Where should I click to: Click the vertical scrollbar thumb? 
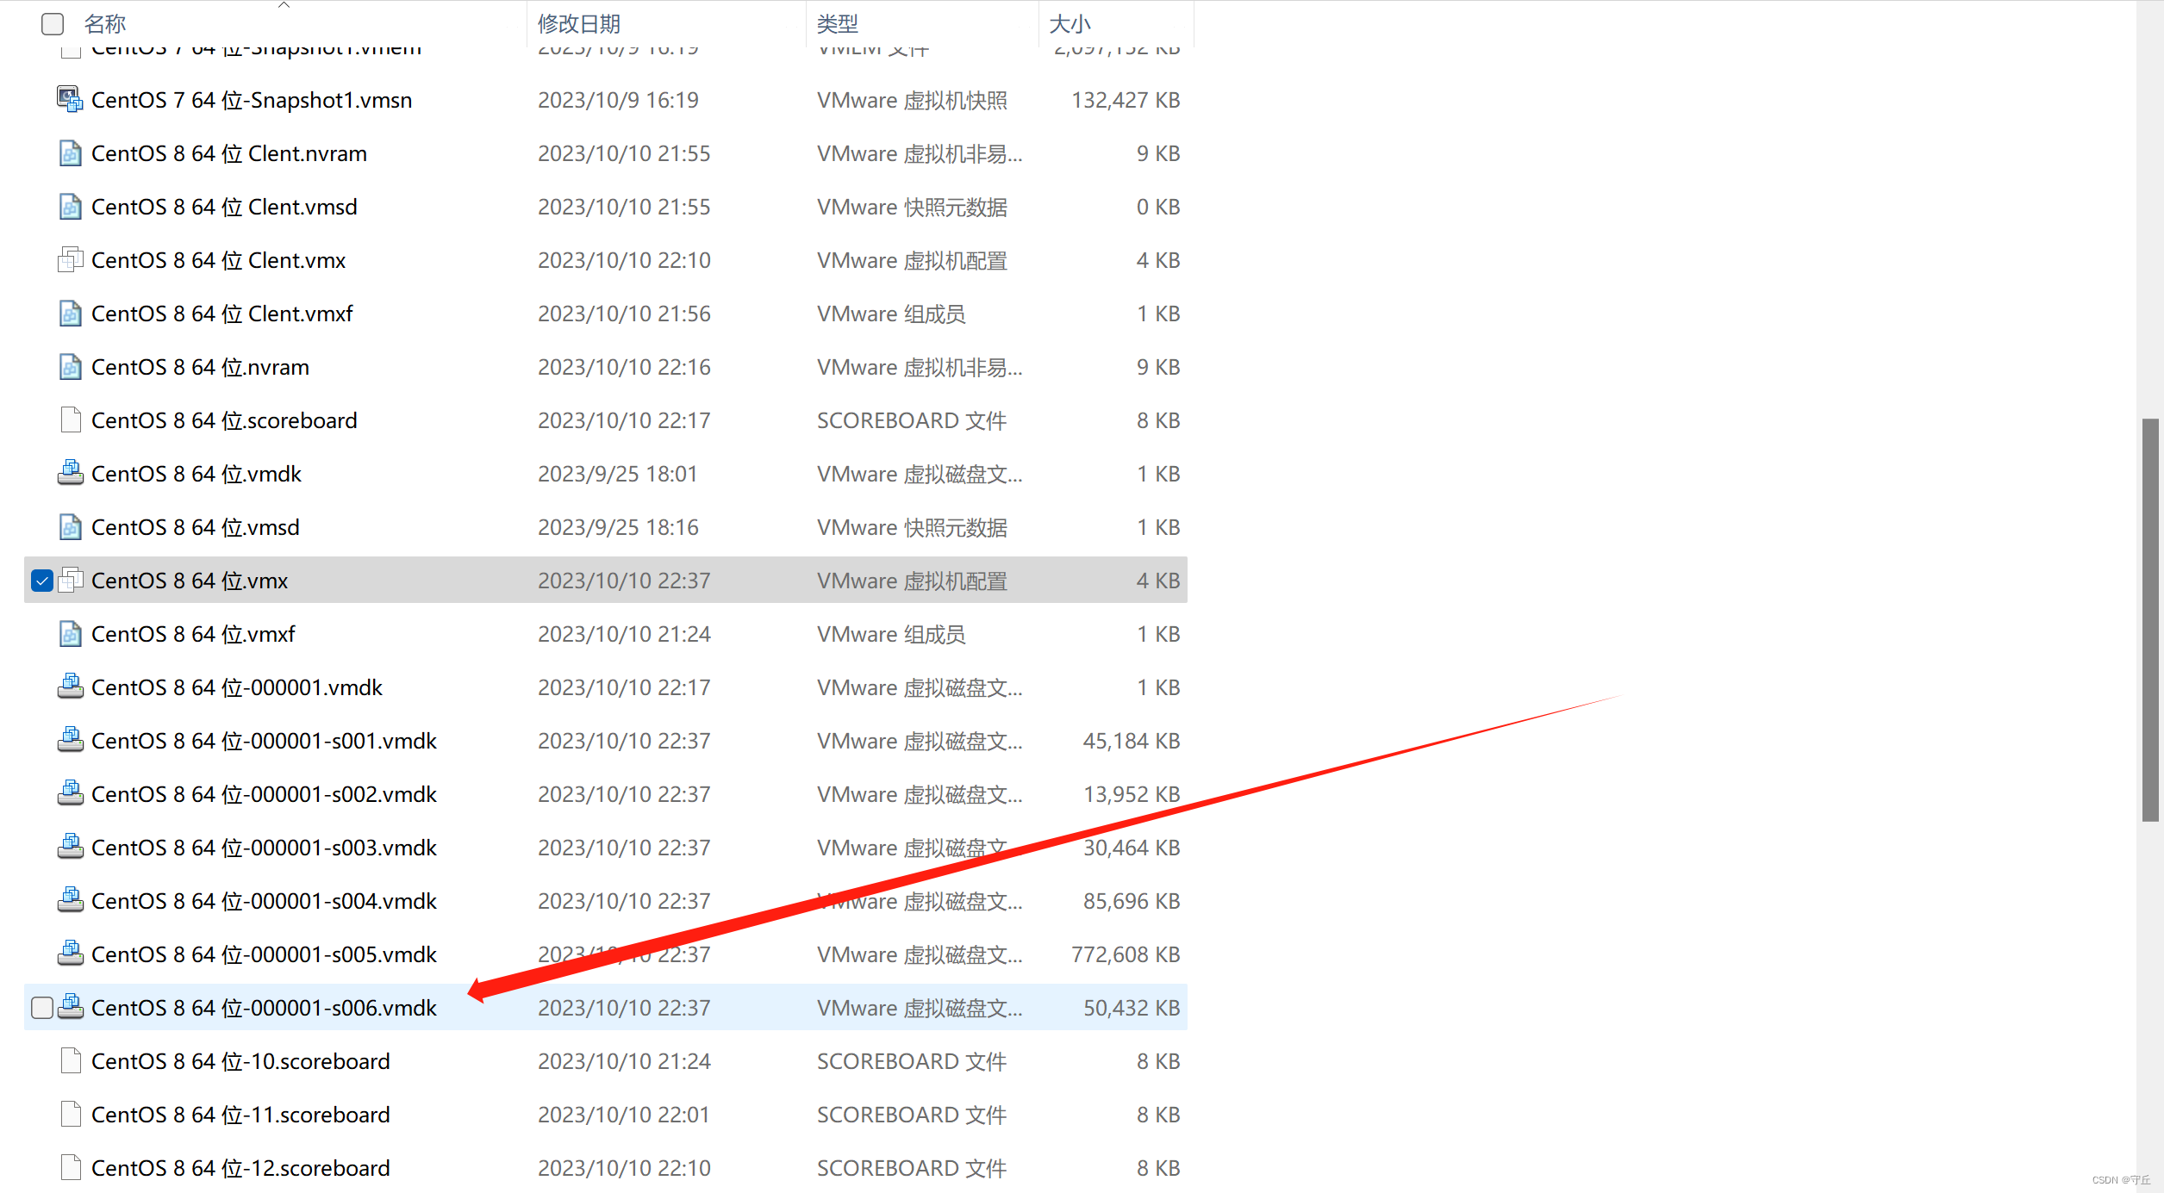pos(2150,620)
